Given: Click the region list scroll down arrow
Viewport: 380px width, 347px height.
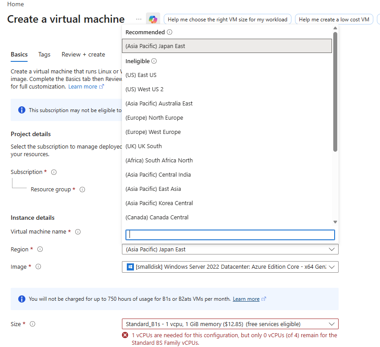Looking at the screenshot, I should 335,222.
